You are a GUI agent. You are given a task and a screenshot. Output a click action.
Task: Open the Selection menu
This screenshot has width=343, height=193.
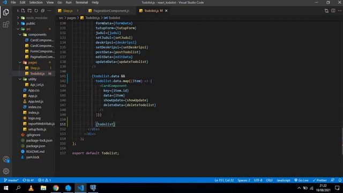pyautogui.click(x=36, y=2)
